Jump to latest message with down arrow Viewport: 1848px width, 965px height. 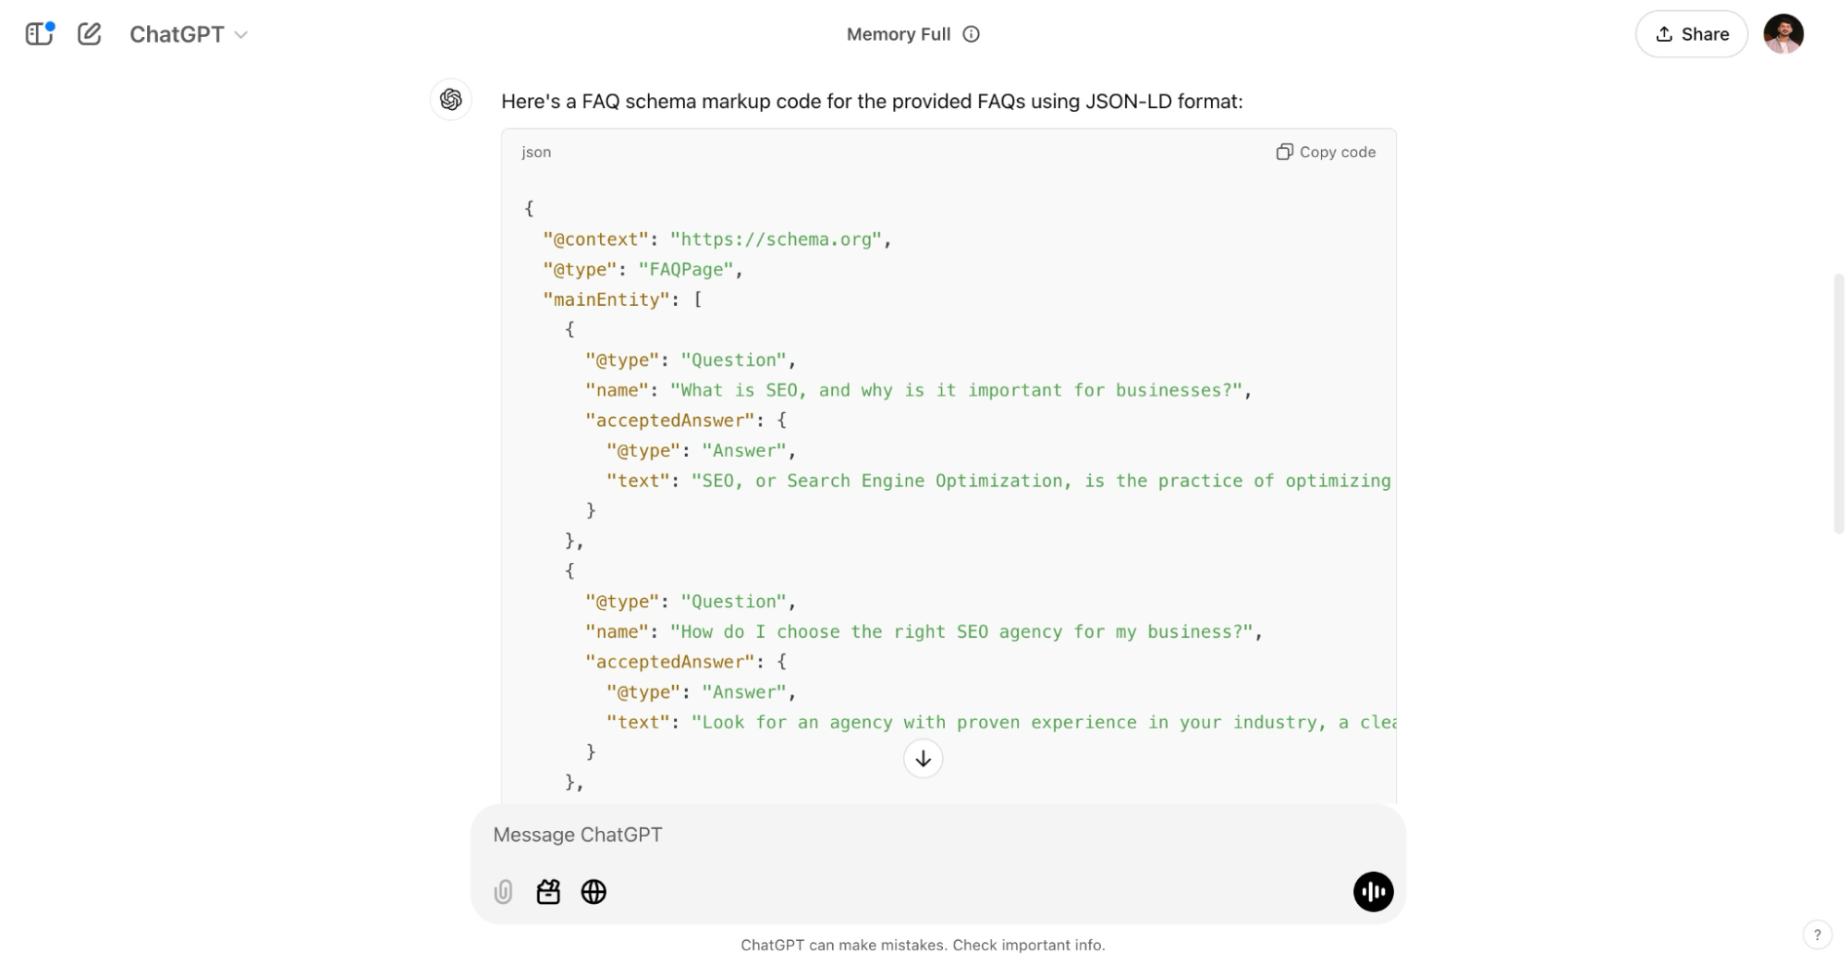coord(922,758)
